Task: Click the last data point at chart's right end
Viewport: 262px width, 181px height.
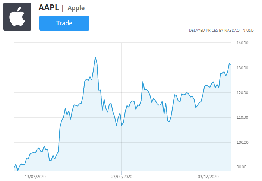Action: click(231, 65)
